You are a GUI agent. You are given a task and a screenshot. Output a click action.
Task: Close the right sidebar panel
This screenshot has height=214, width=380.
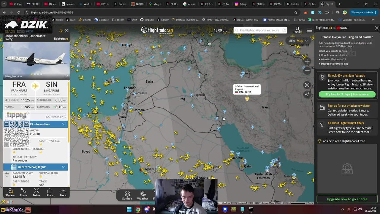point(377,28)
